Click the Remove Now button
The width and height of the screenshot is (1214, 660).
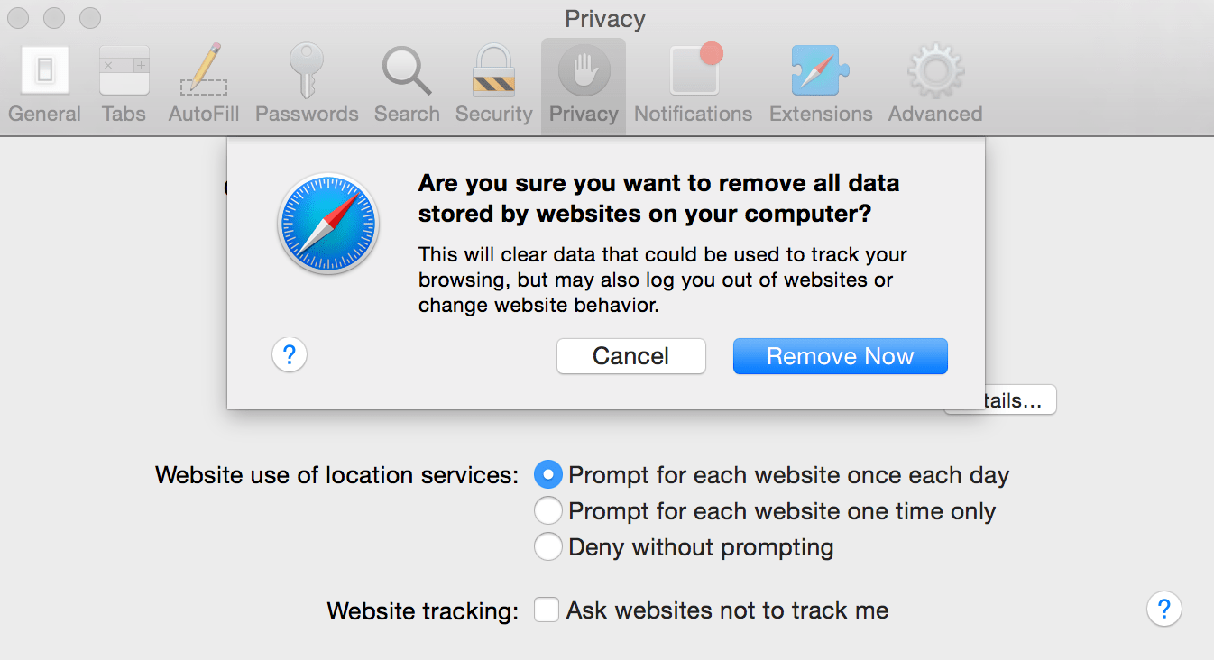tap(839, 356)
